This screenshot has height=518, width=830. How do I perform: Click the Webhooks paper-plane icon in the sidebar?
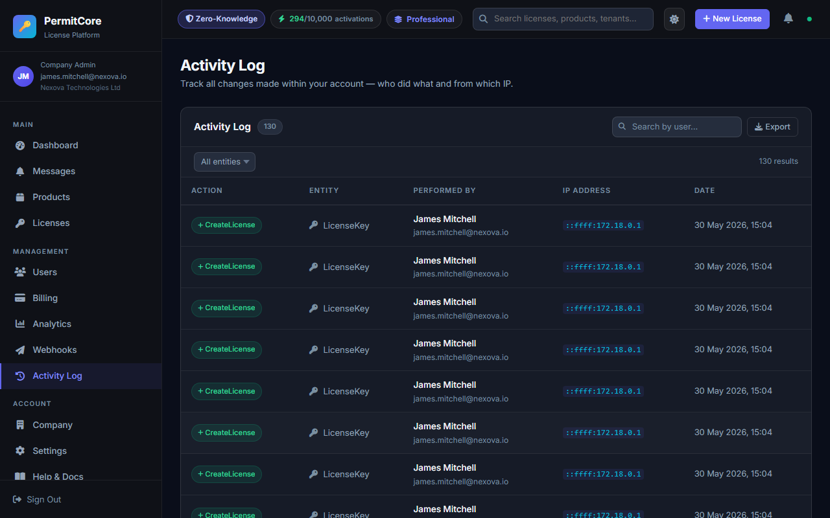[x=20, y=350]
